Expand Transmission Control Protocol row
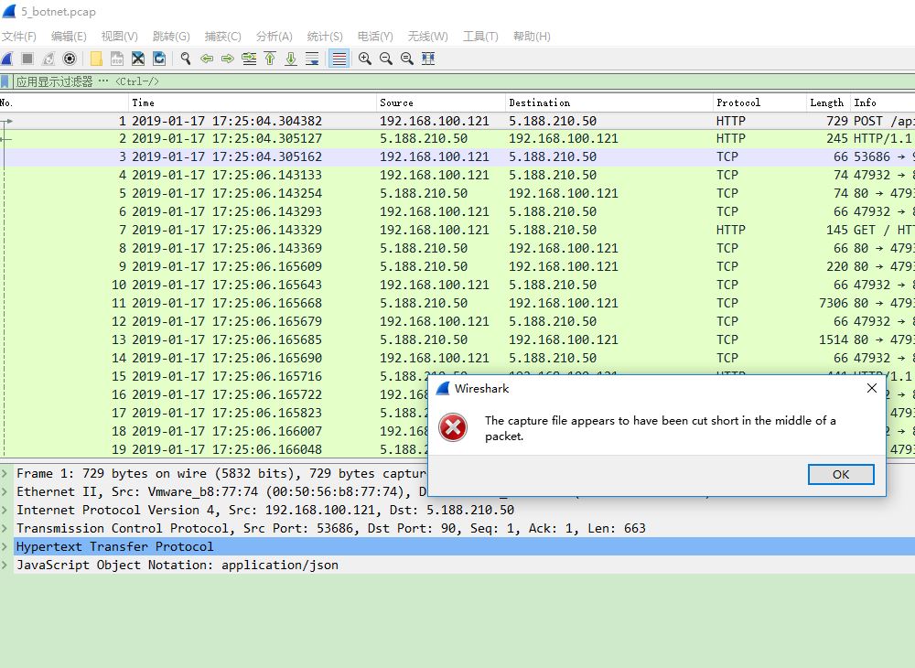 [x=4, y=528]
